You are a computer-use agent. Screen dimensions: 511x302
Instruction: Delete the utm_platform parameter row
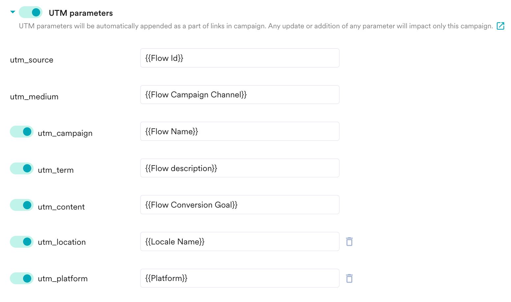click(x=349, y=278)
